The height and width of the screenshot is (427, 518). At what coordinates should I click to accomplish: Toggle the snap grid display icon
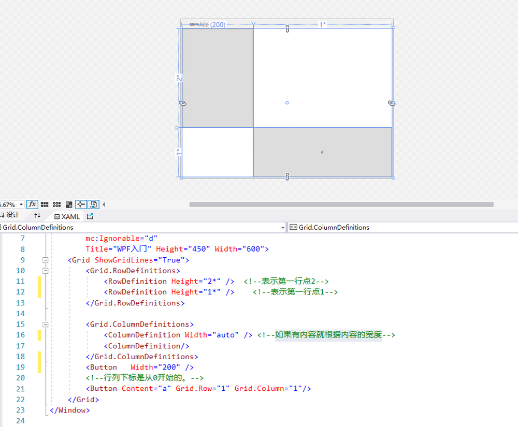pyautogui.click(x=45, y=204)
